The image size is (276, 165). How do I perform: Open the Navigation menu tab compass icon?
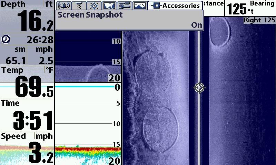coord(94,6)
